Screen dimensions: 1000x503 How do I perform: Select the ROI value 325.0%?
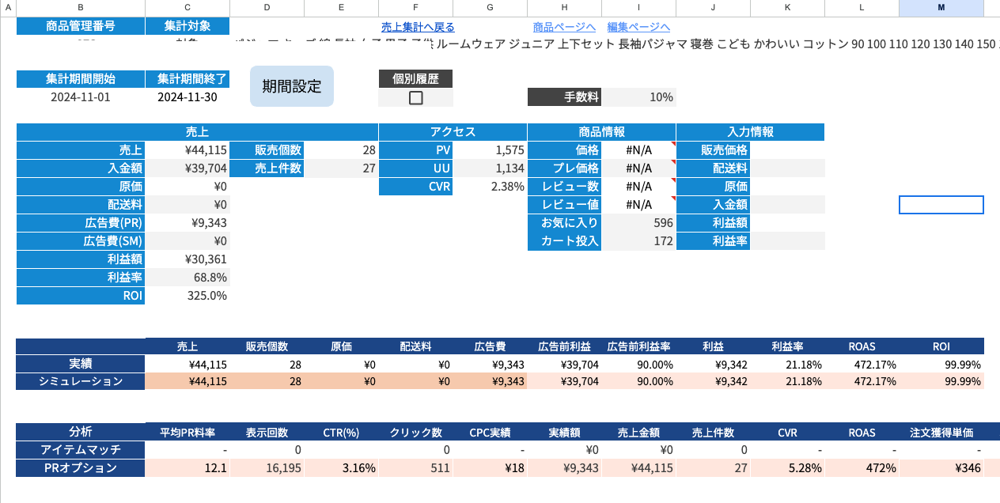click(x=187, y=296)
